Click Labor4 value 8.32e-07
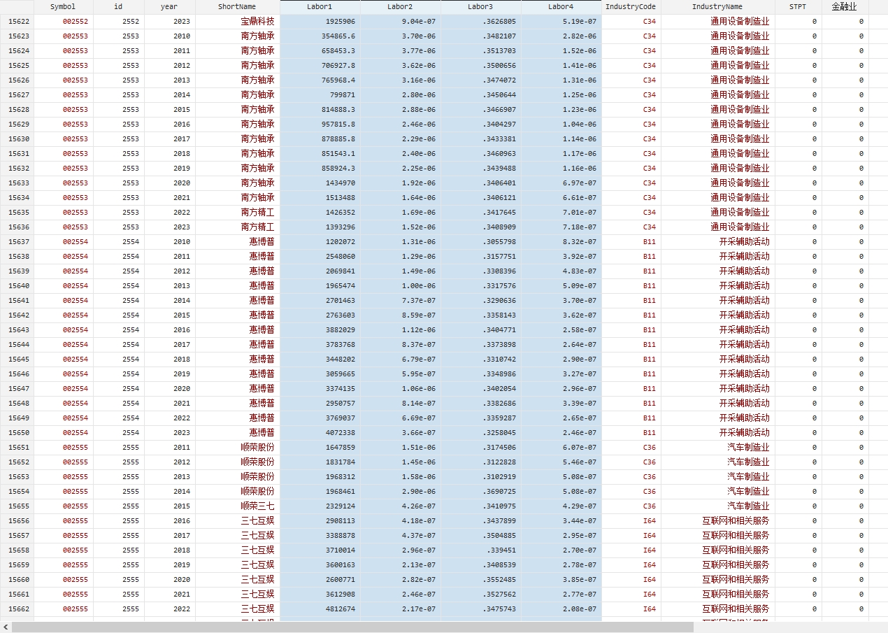Screen dimensions: 888x633 580,242
